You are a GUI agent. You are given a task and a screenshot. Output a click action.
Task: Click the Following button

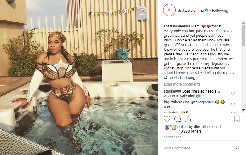(x=220, y=10)
